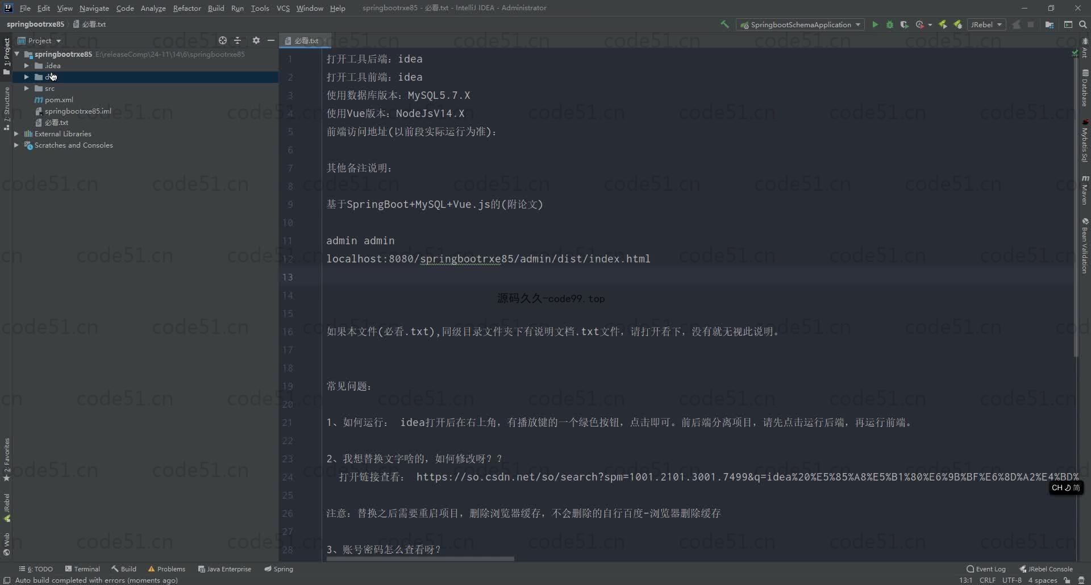Screen dimensions: 1091x585
Task: Open the Mybatis Sql side panel
Action: tap(1085, 141)
